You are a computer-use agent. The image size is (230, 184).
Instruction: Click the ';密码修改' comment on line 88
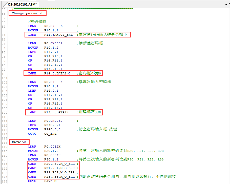(37, 22)
